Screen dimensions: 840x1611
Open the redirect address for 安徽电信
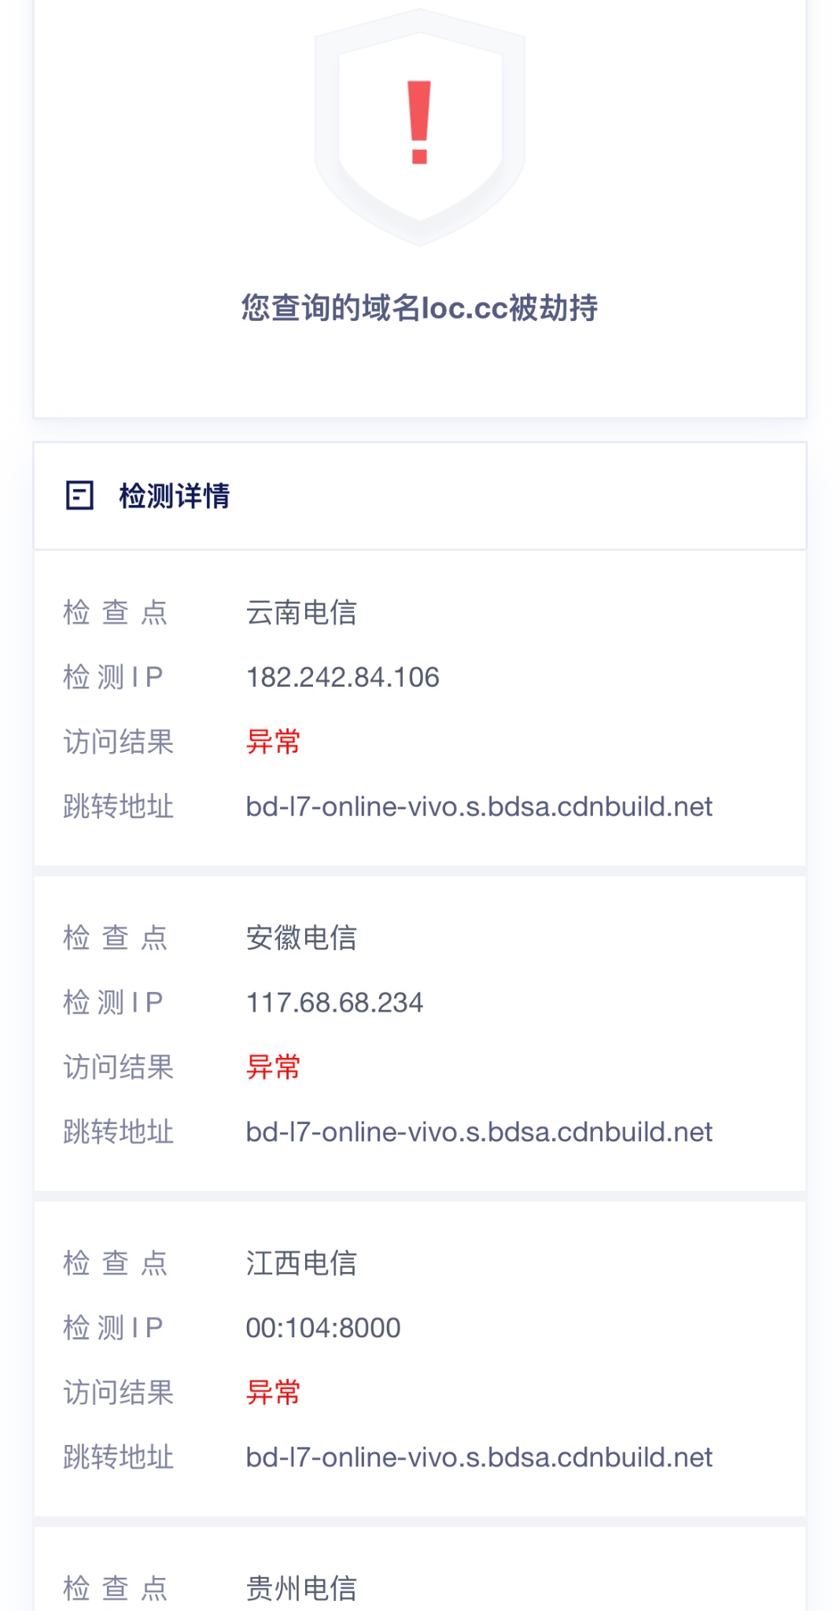[479, 1132]
